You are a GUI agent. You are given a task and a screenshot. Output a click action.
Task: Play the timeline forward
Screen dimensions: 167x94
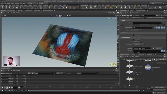click(x=10, y=88)
